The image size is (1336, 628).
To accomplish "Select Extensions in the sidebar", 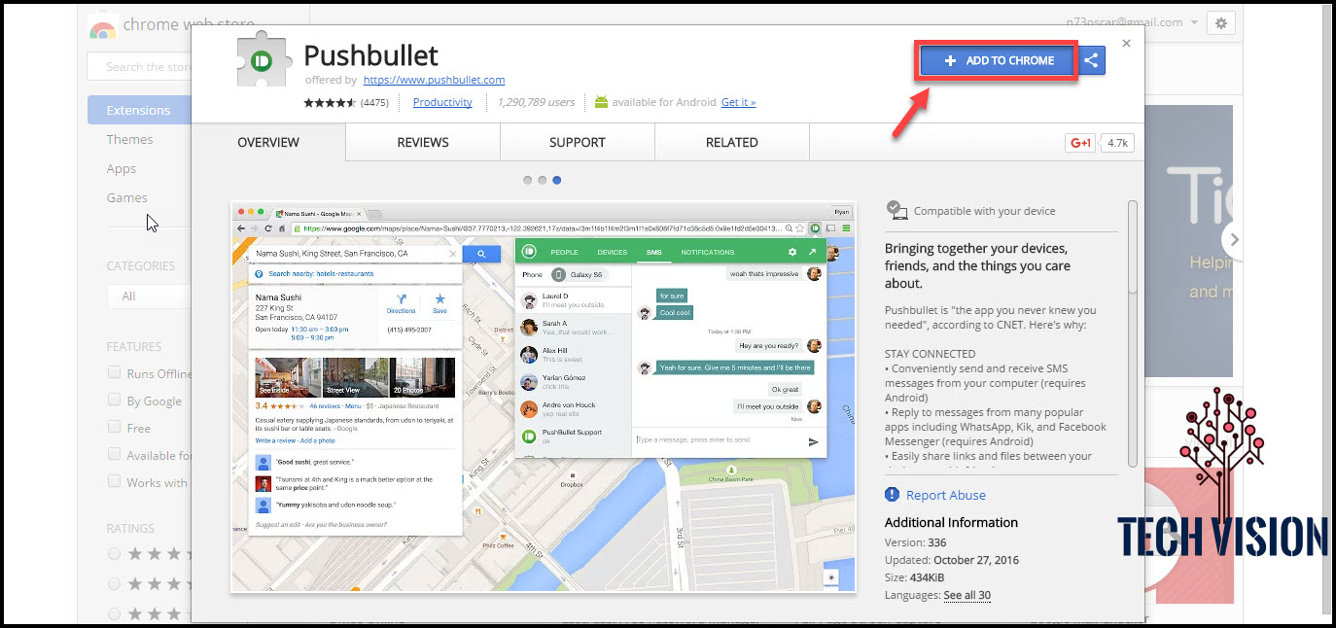I will click(x=139, y=110).
